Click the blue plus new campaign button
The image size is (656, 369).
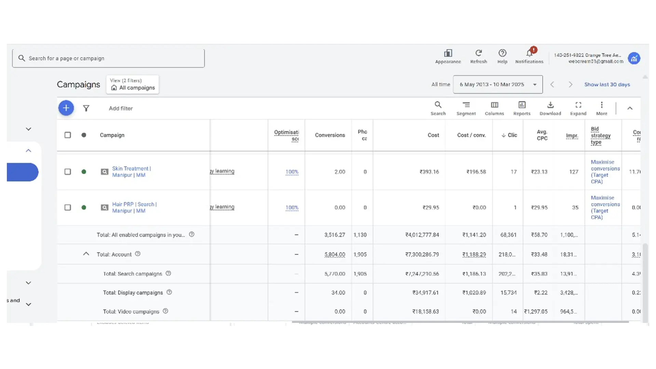coord(66,108)
